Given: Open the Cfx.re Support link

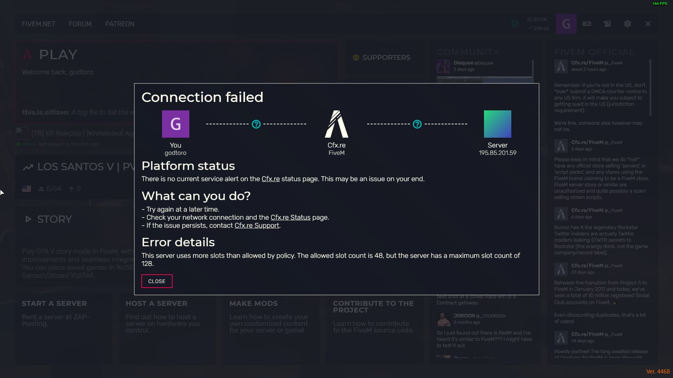Looking at the screenshot, I should pos(257,226).
